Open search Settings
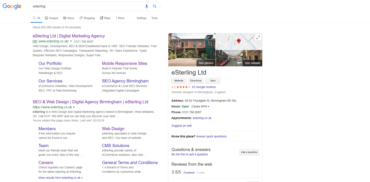The height and width of the screenshot is (182, 370). [141, 18]
